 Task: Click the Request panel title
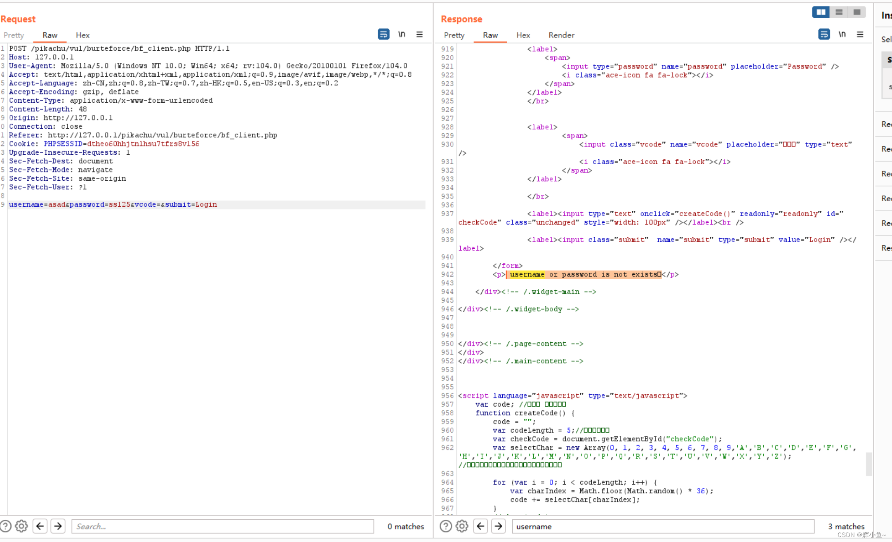(x=18, y=19)
